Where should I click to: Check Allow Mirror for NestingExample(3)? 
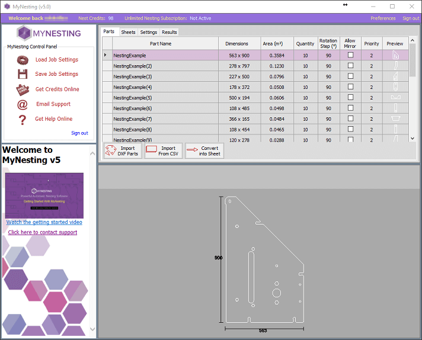click(350, 76)
